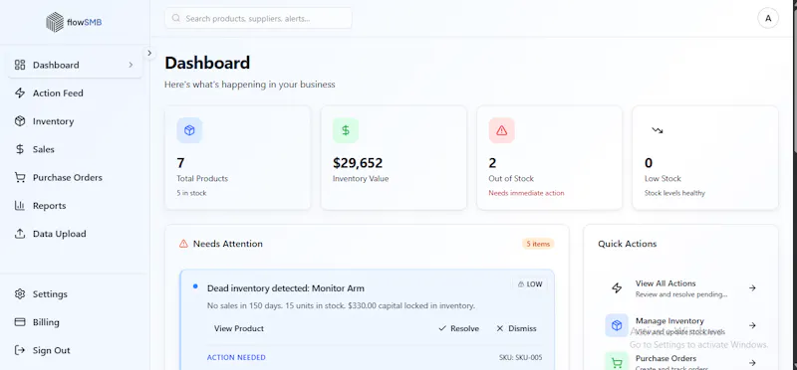Click the 'Out of Stock' label
797x370 pixels.
(511, 179)
